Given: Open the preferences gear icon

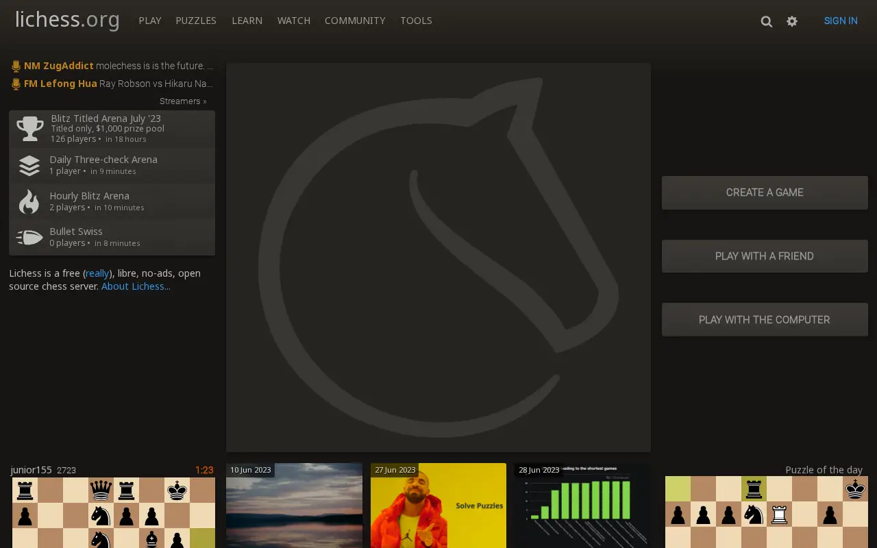Looking at the screenshot, I should click(792, 21).
